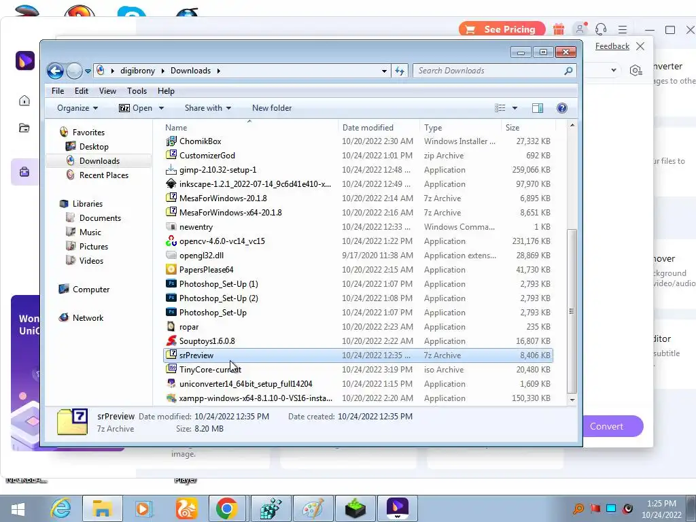Select the Souptoys1.6.0.8 application icon
The width and height of the screenshot is (696, 522).
[171, 341]
